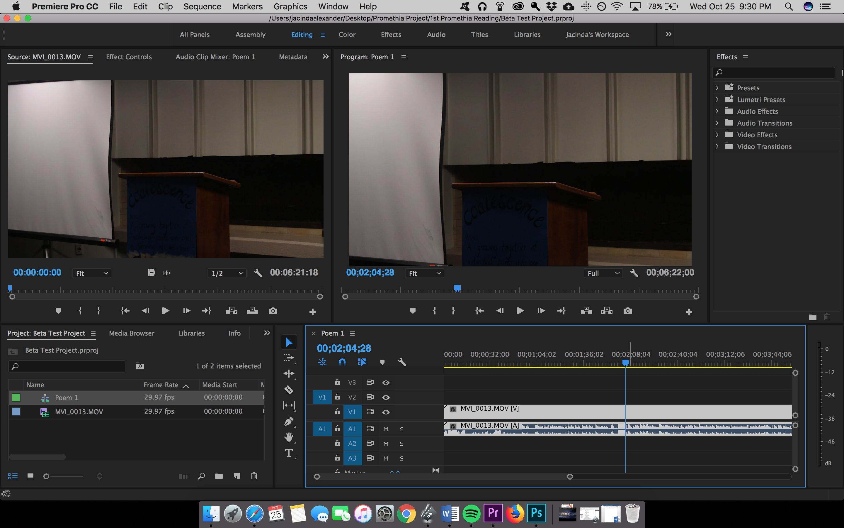The height and width of the screenshot is (528, 844).
Task: Click Insert button in Source monitor
Action: [x=232, y=311]
